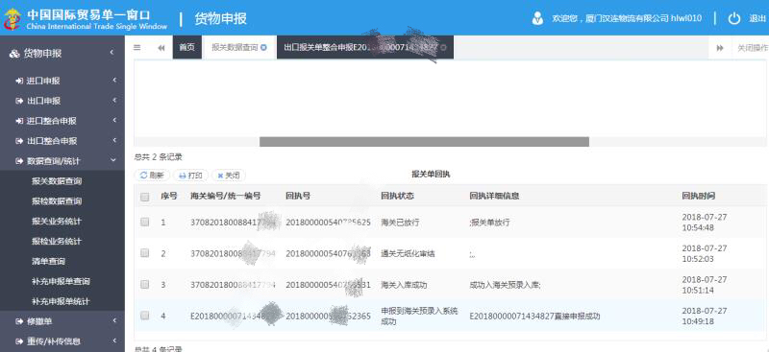Click the 货物申报 title in header bar

[x=221, y=18]
